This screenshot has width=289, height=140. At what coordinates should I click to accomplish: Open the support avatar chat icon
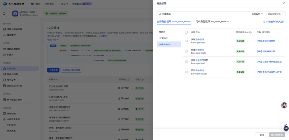point(284,105)
